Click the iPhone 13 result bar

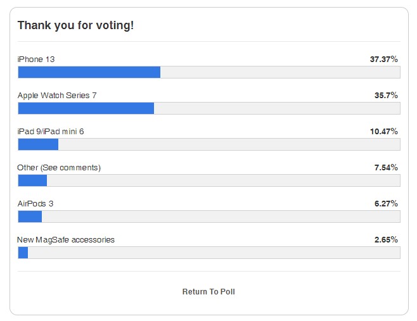(x=209, y=72)
